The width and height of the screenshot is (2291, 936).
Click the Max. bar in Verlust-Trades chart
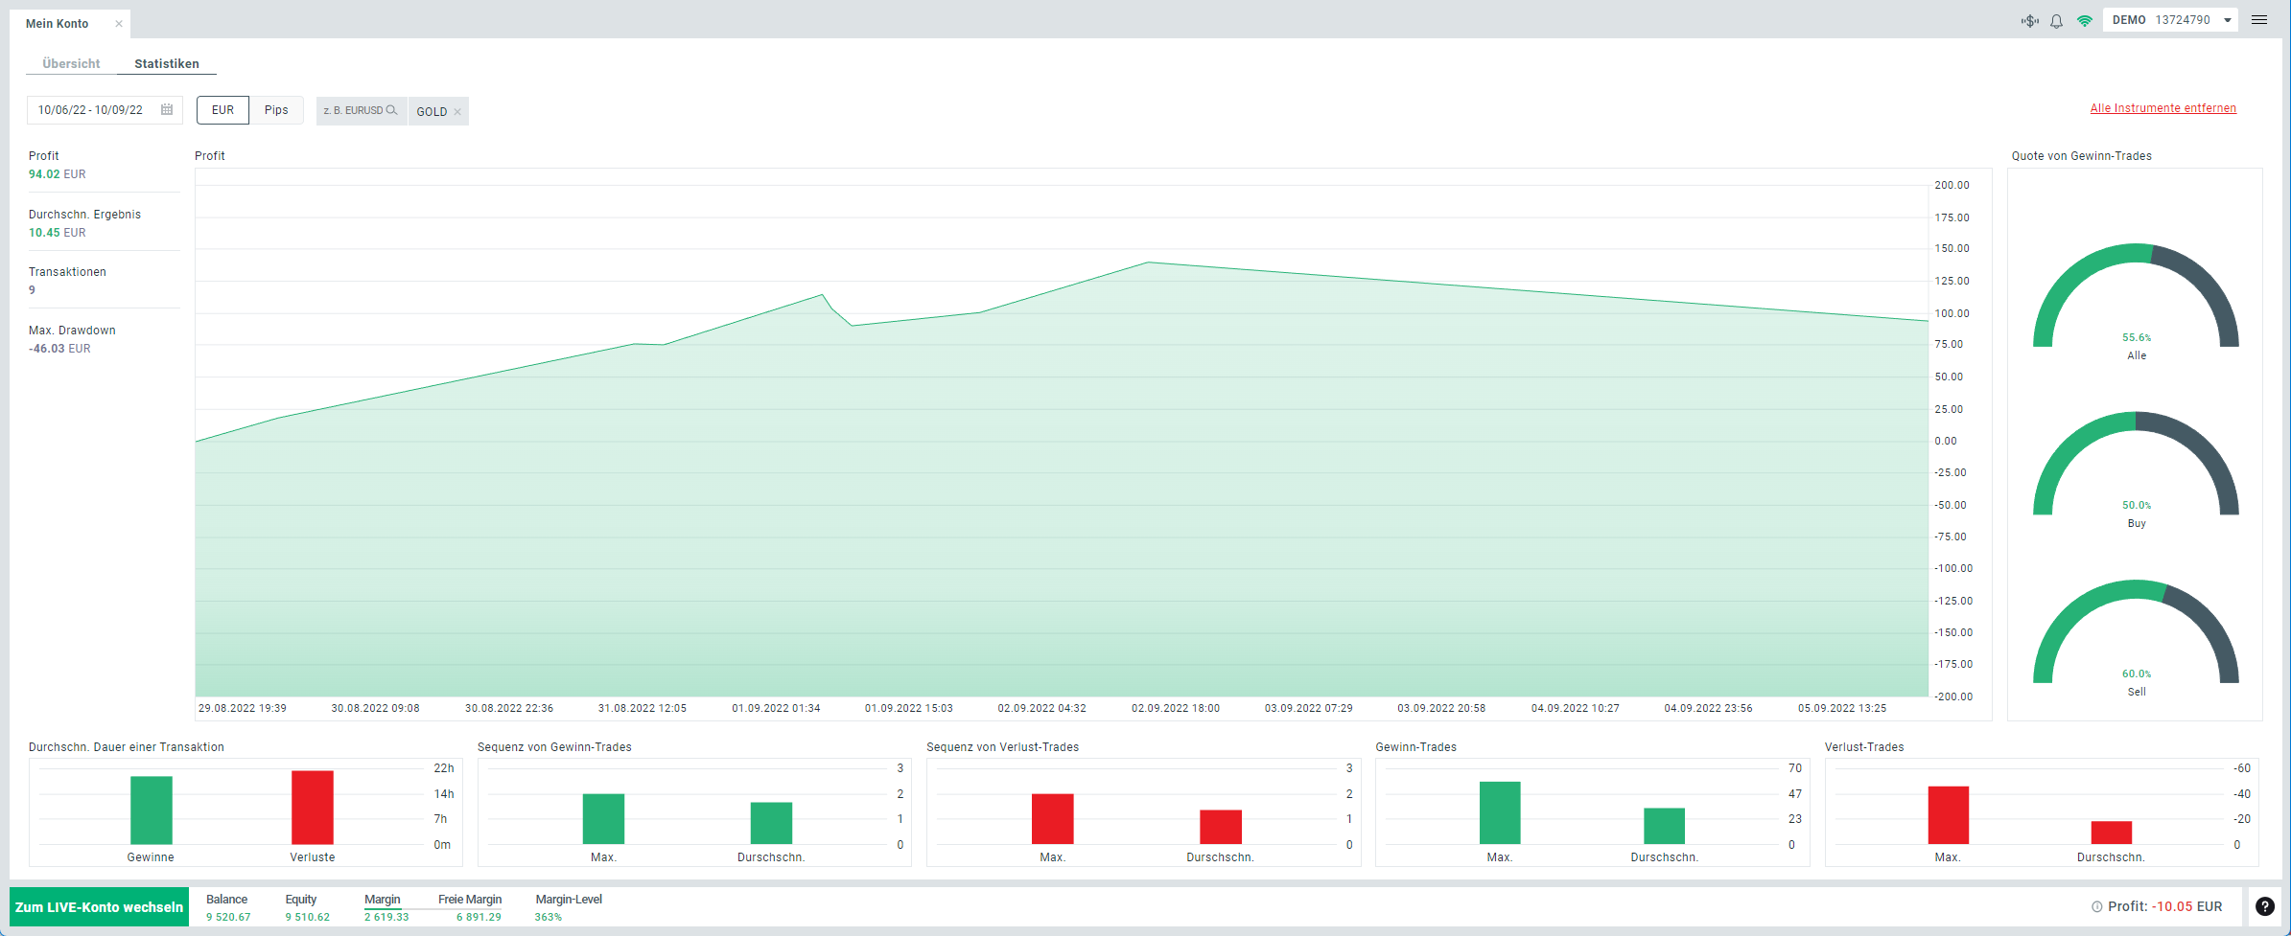click(1949, 815)
